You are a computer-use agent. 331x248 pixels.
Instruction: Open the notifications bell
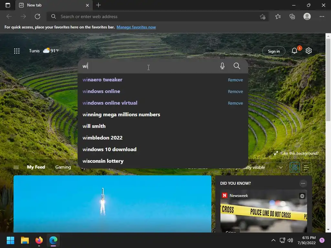pos(294,51)
